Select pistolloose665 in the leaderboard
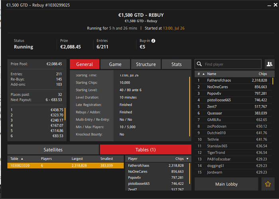The width and height of the screenshot is (279, 199). tap(233, 100)
